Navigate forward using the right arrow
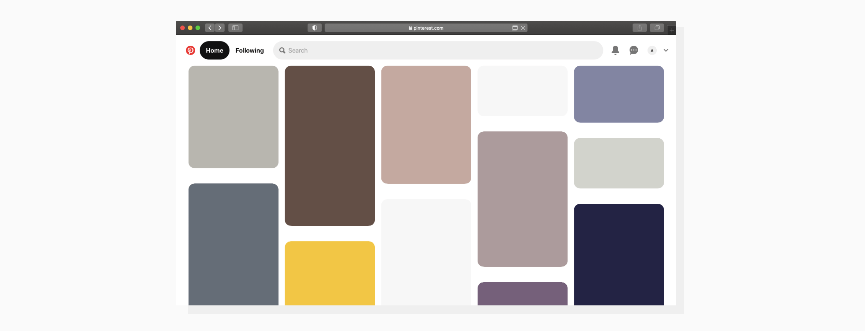The height and width of the screenshot is (331, 865). pyautogui.click(x=220, y=28)
